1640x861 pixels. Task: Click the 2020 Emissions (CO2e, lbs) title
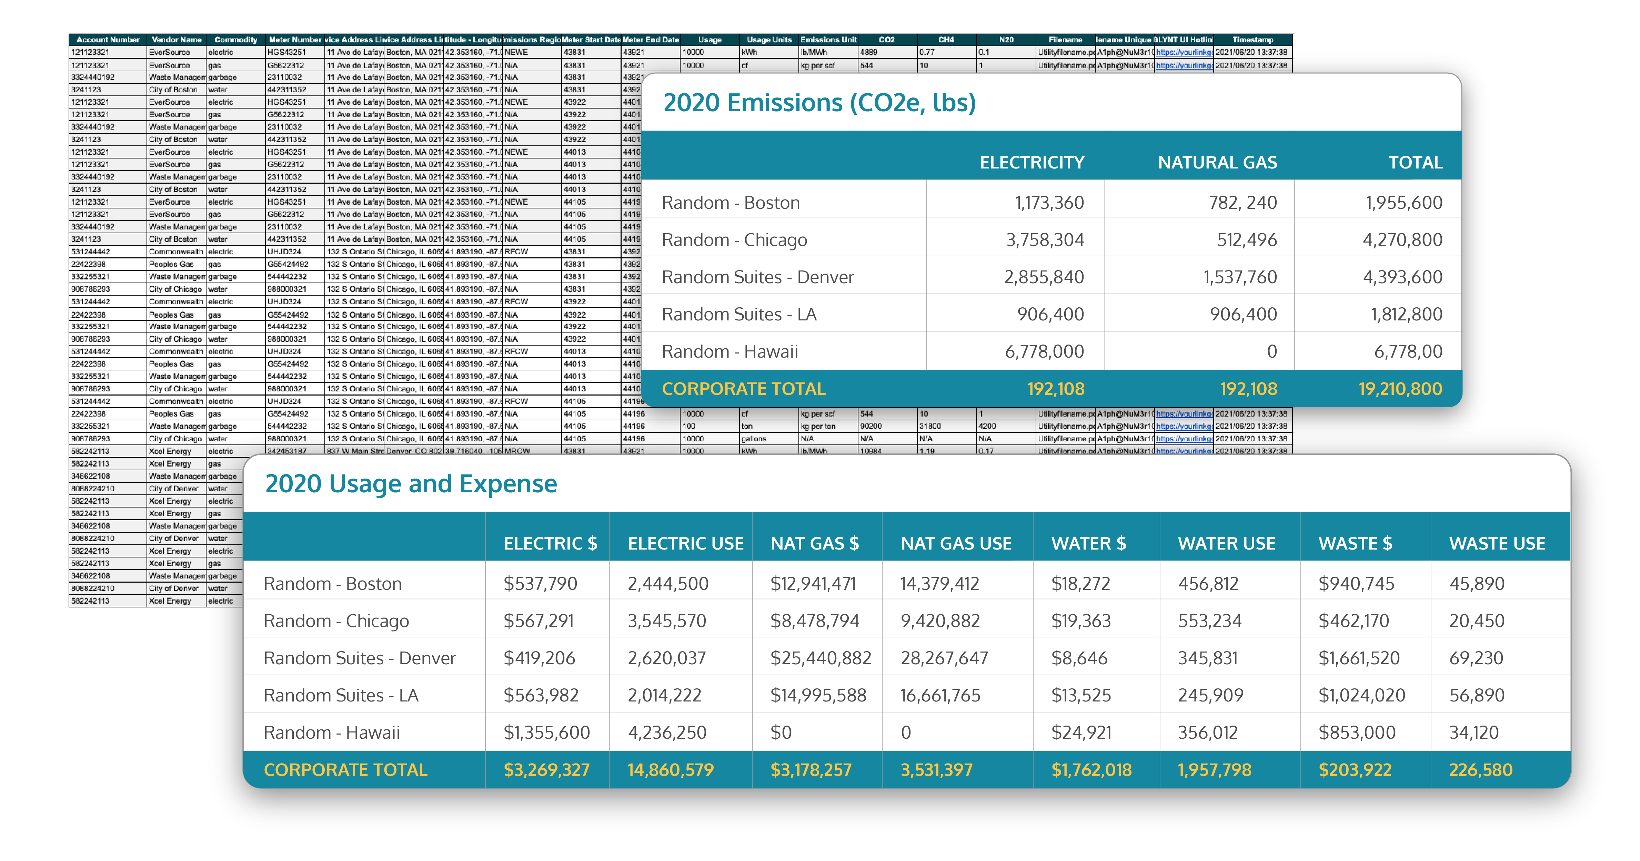(x=819, y=102)
